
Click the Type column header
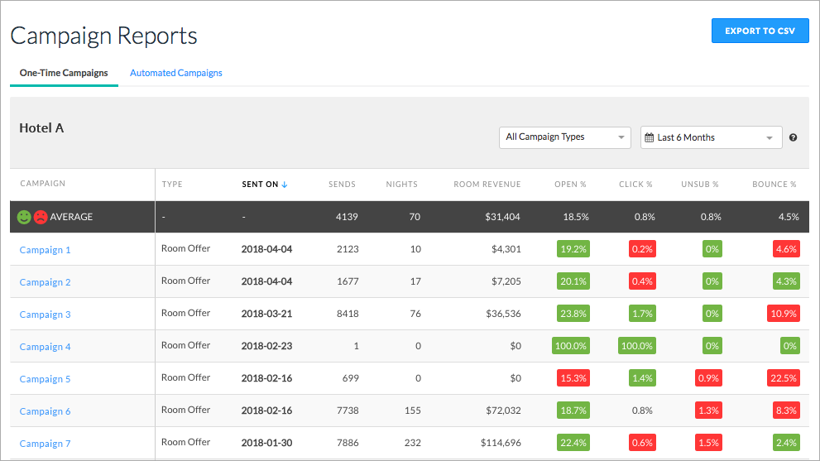(x=172, y=185)
